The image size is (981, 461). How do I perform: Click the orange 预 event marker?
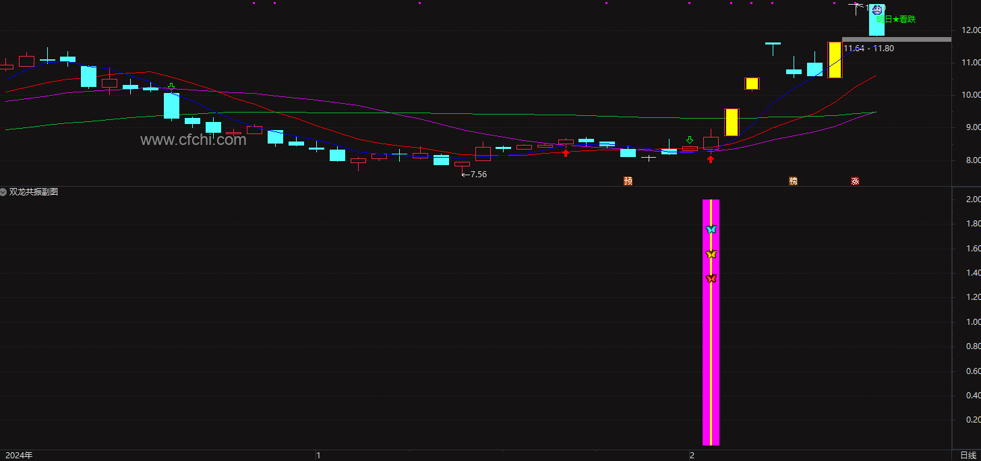[628, 181]
